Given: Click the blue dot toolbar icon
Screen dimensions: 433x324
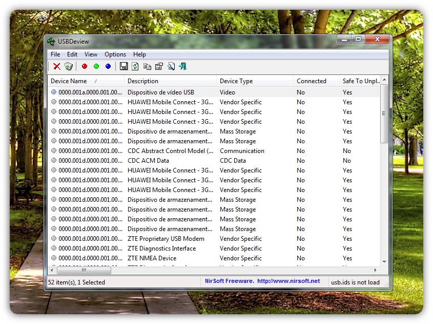Looking at the screenshot, I should 108,66.
